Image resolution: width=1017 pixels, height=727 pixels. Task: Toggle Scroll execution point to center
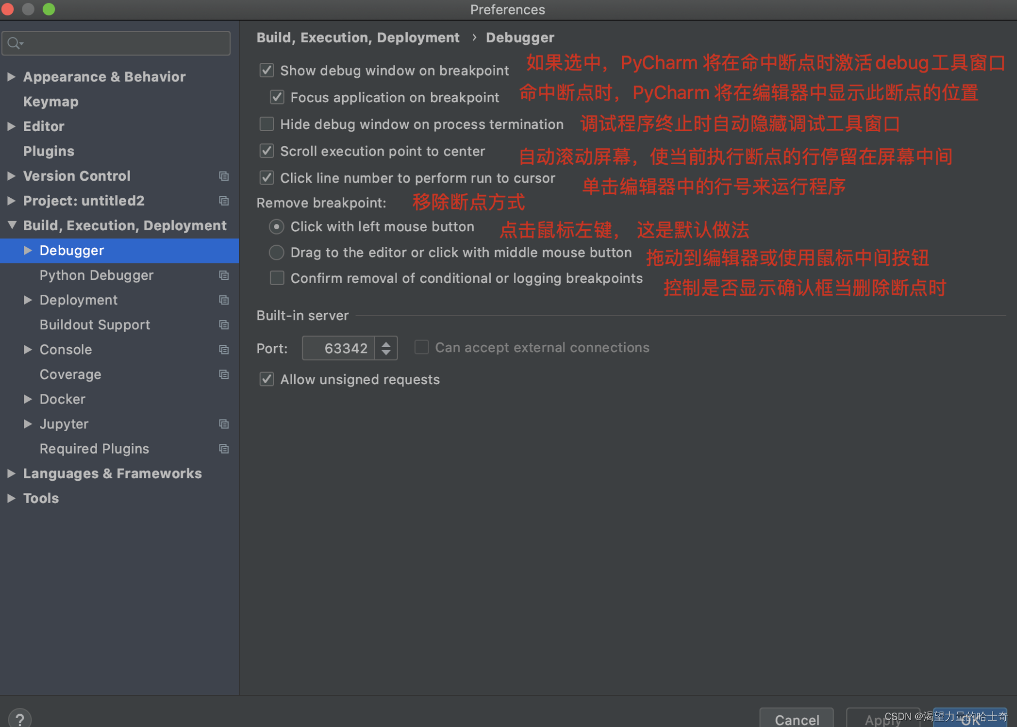tap(267, 151)
